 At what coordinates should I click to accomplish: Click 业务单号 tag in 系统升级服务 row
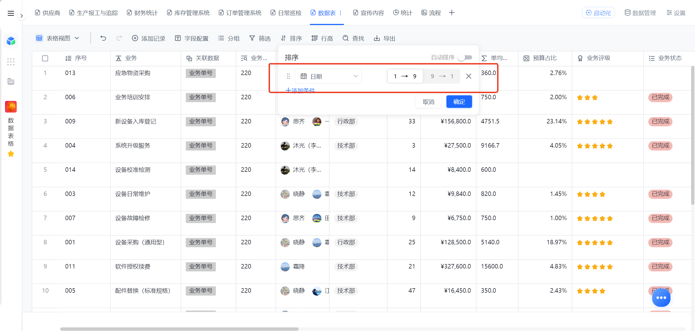point(201,146)
